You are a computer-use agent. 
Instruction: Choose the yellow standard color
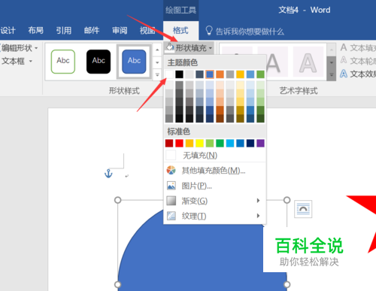tap(199, 143)
